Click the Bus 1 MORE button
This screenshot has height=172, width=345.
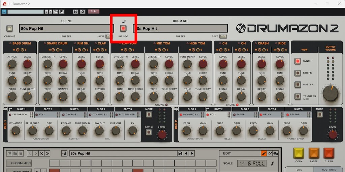click(x=149, y=115)
